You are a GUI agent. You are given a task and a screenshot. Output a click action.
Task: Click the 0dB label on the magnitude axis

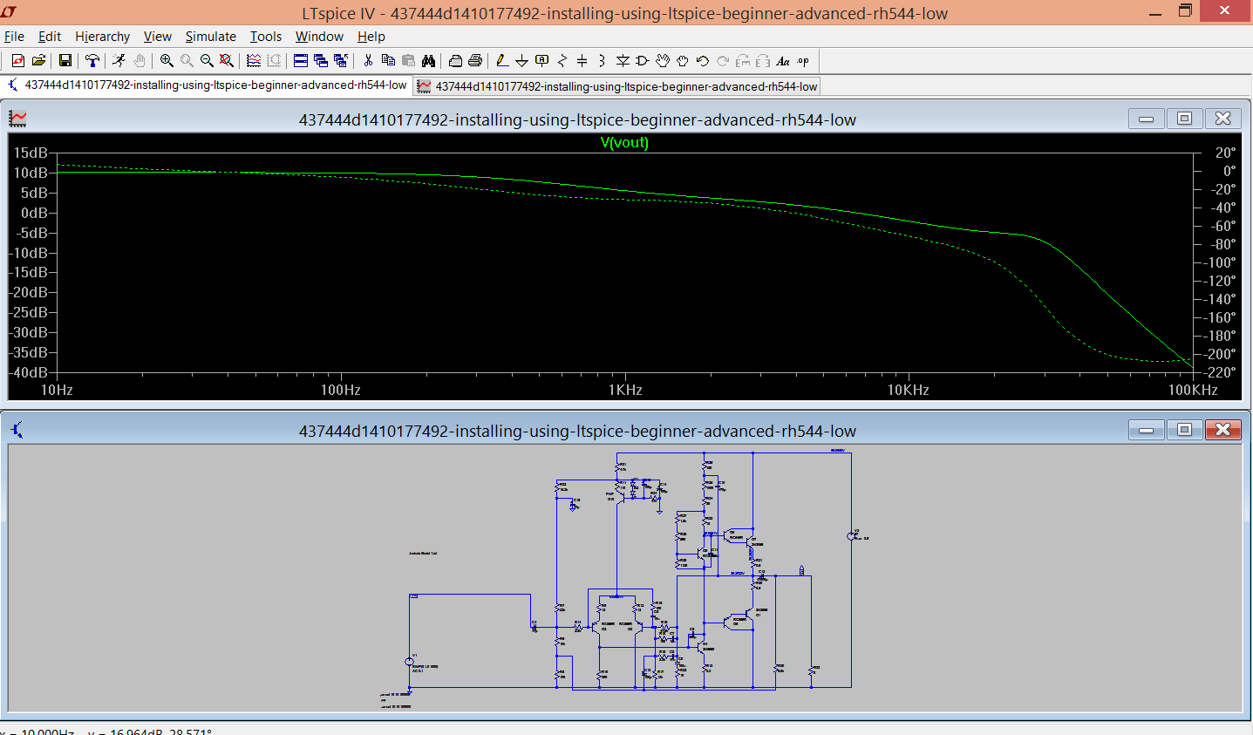[34, 213]
